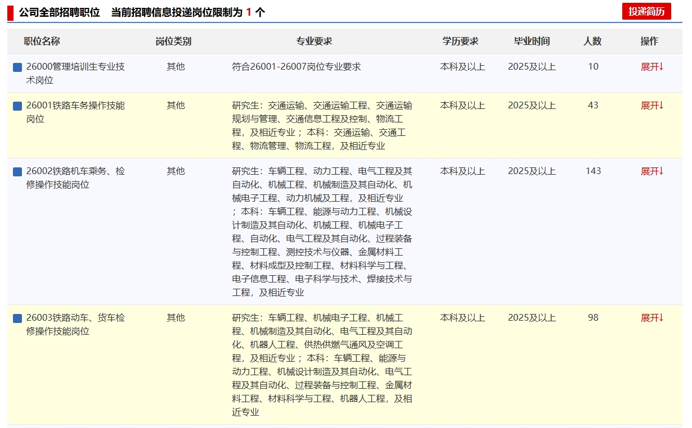Expand the 26001铁路车务 row with 展开
The width and height of the screenshot is (692, 428).
pyautogui.click(x=652, y=106)
